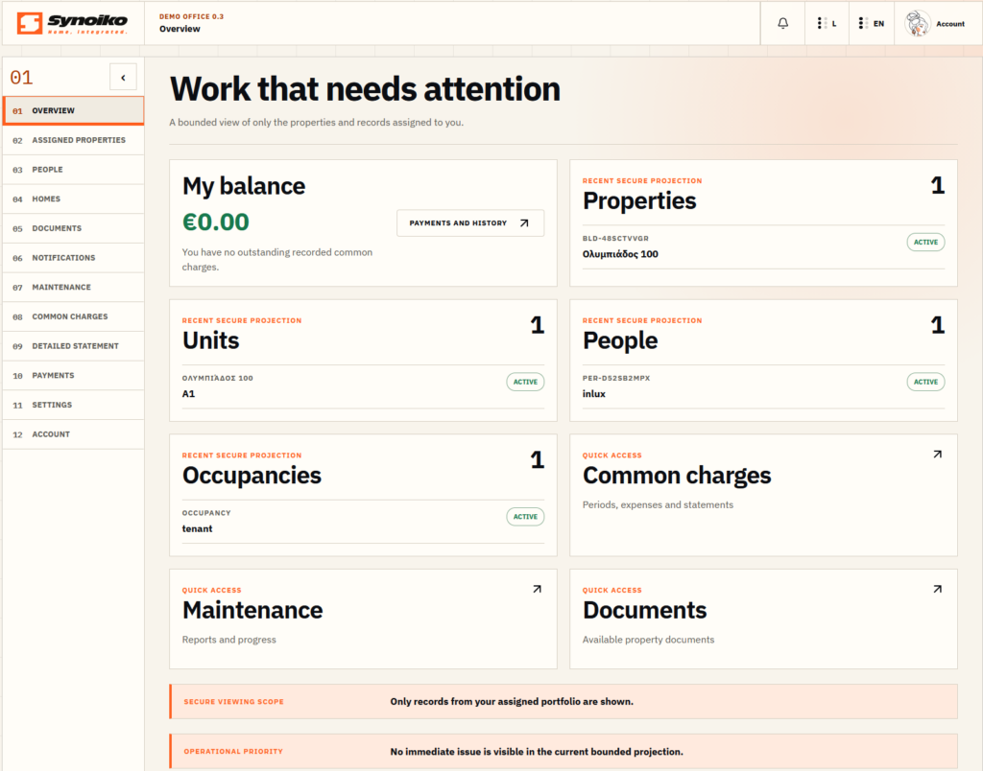The width and height of the screenshot is (983, 771).
Task: Open the Account menu label
Action: click(x=950, y=24)
